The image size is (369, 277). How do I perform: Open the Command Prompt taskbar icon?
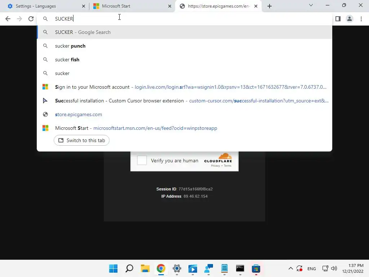click(x=240, y=268)
